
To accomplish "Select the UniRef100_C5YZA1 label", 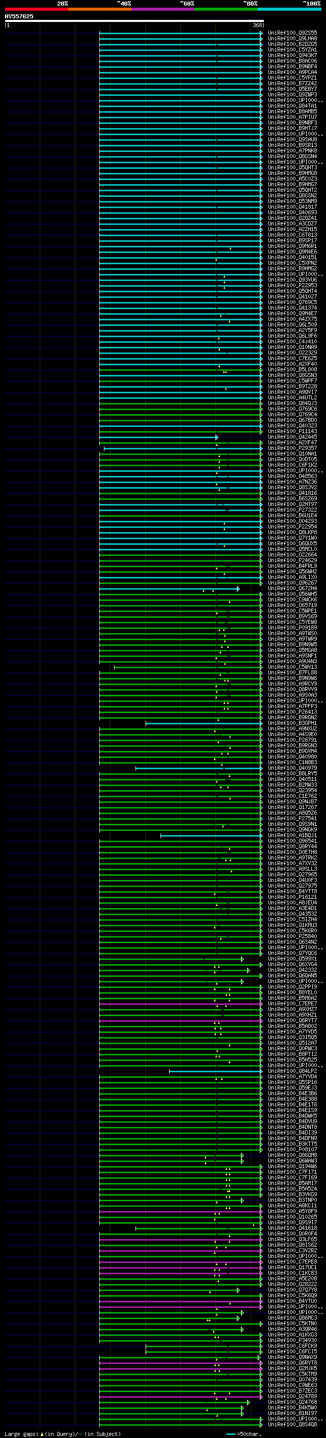I will (x=292, y=49).
